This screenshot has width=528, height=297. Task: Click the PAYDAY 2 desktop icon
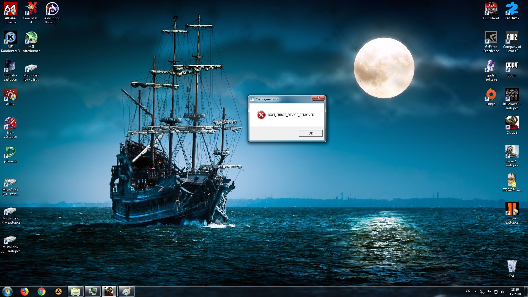(x=512, y=9)
